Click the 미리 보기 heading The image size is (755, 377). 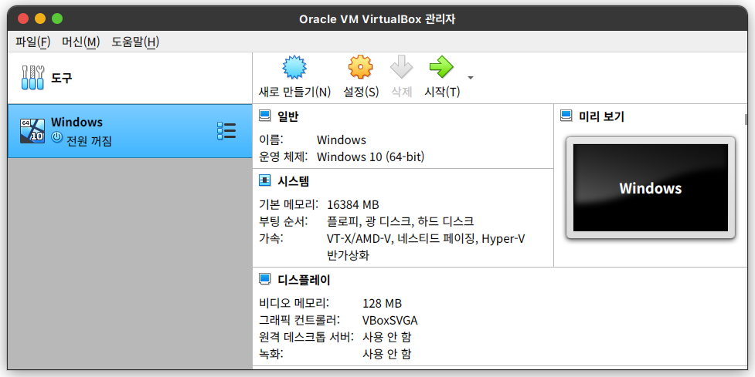601,116
